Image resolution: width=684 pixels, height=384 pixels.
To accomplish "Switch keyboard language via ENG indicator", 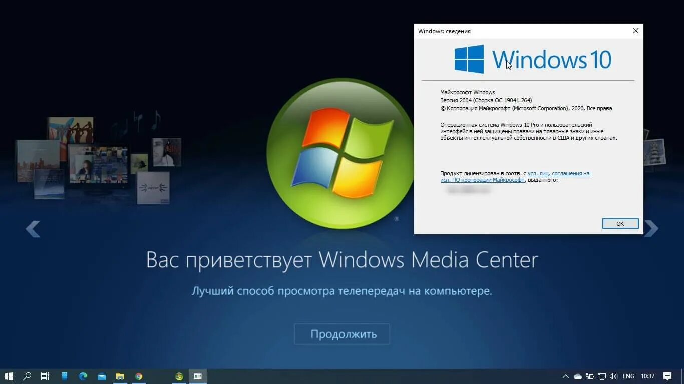I will point(628,376).
